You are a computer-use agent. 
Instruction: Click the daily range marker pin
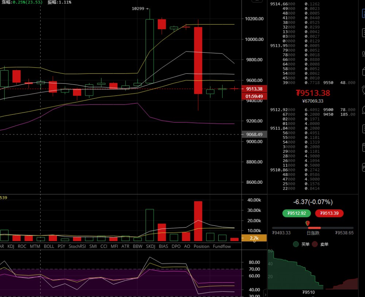[308, 223]
